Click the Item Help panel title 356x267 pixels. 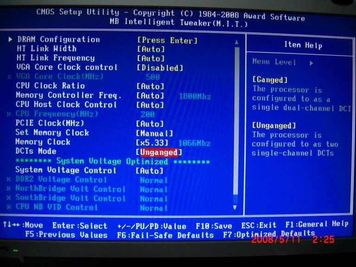coord(303,45)
